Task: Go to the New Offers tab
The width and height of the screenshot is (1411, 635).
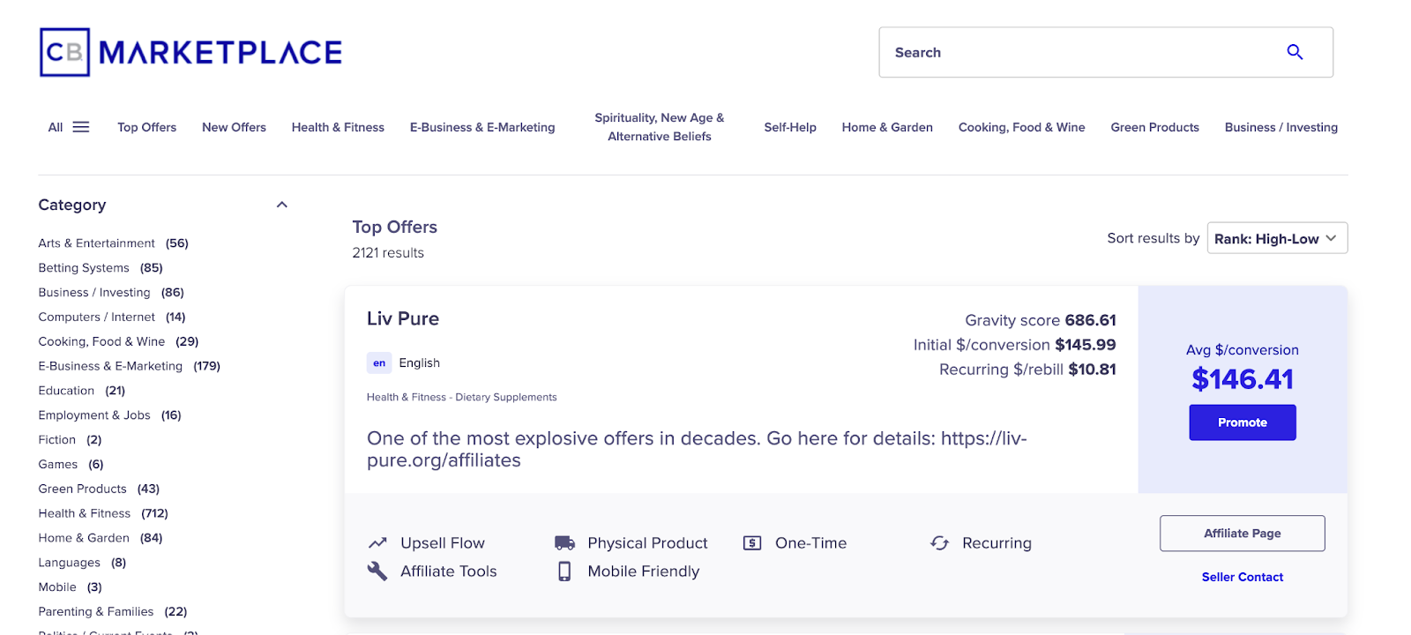Action: pyautogui.click(x=234, y=127)
